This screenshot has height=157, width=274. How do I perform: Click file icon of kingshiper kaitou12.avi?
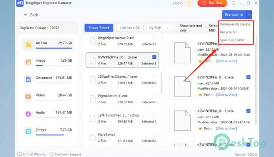click(93, 41)
